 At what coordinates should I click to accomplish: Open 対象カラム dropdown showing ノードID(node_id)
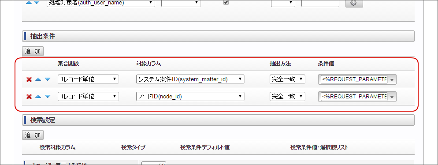pyautogui.click(x=190, y=97)
